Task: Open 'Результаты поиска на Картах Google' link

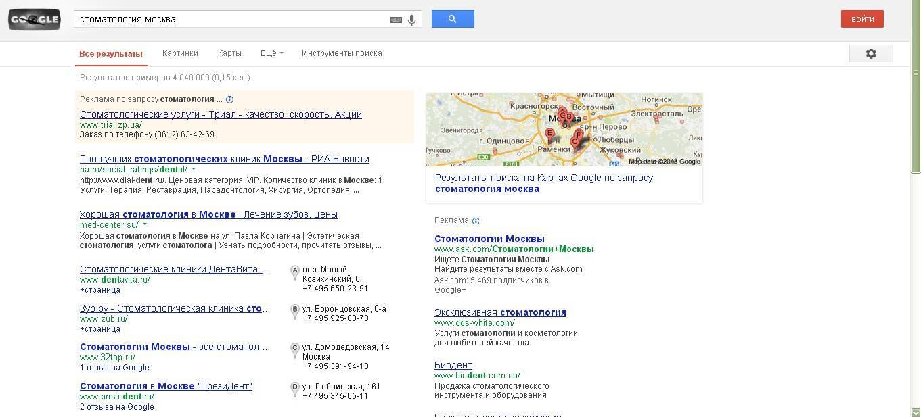Action: pos(544,183)
